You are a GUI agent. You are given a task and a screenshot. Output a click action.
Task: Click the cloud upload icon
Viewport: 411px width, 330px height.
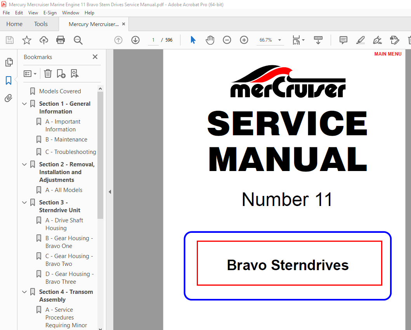[44, 40]
